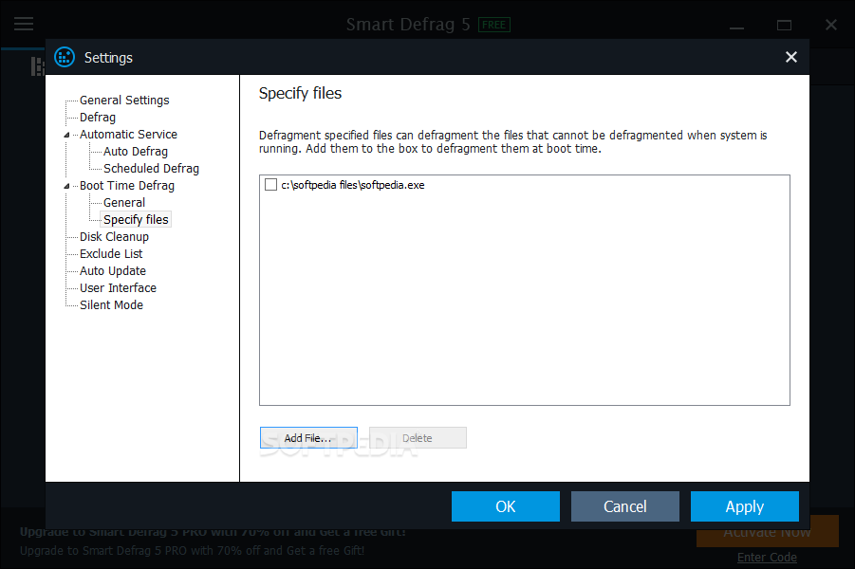The width and height of the screenshot is (855, 569).
Task: Collapse the Boot Time Defrag tree node
Action: pos(67,186)
